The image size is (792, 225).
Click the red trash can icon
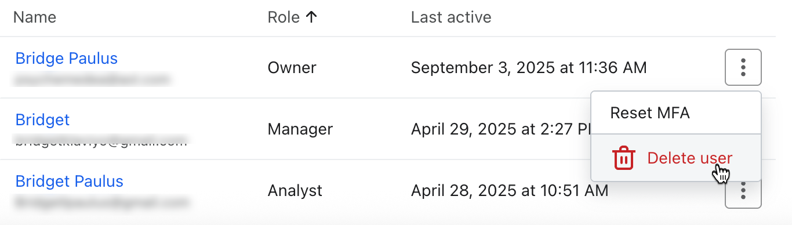point(623,158)
